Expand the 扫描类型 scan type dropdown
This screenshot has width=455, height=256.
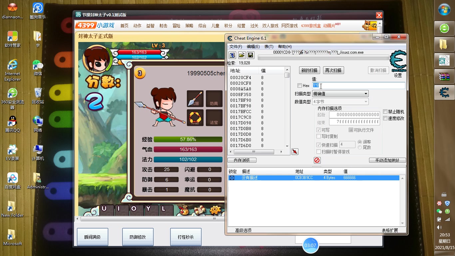(340, 94)
